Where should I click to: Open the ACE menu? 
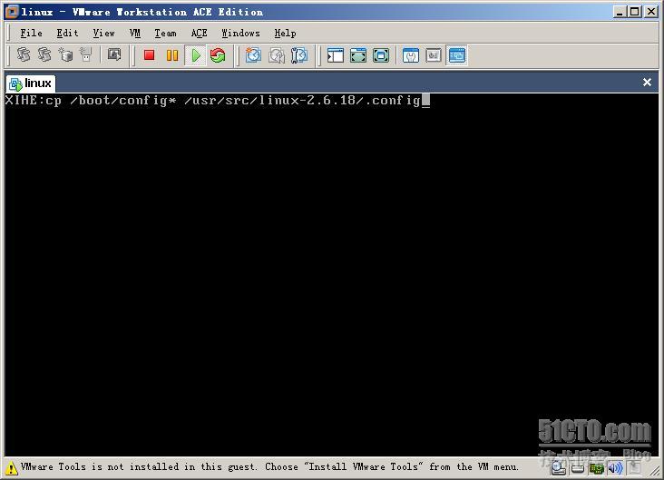[199, 33]
